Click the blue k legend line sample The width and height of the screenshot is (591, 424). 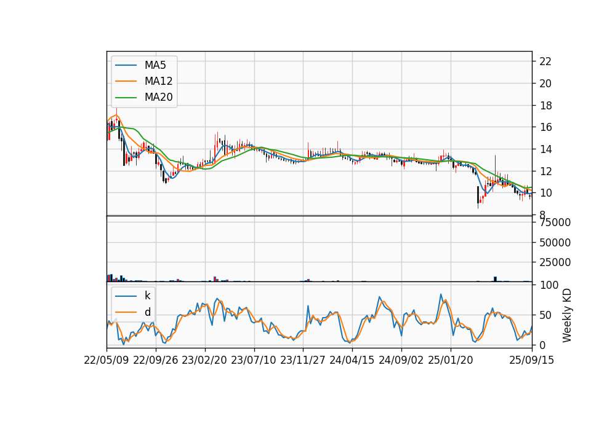126,296
